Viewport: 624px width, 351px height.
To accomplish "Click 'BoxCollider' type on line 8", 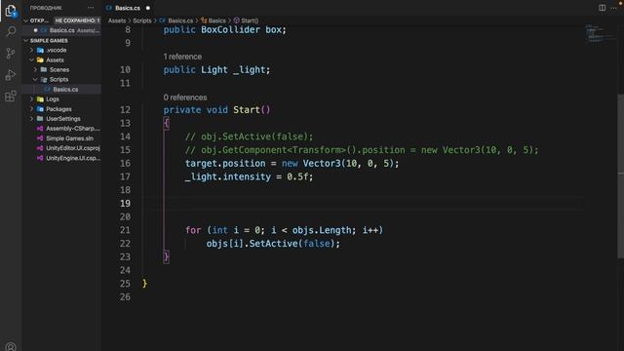I will click(x=230, y=30).
